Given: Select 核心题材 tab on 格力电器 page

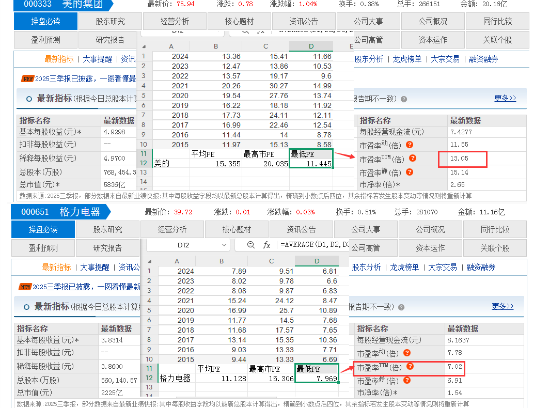Looking at the screenshot, I should tap(237, 229).
